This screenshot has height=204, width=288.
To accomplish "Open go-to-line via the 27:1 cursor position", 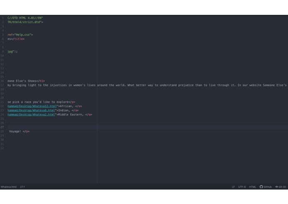I will click(x=22, y=187).
